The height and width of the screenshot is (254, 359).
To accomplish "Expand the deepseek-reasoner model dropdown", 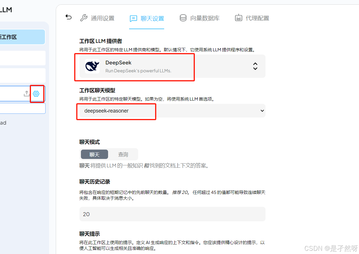I will point(262,111).
